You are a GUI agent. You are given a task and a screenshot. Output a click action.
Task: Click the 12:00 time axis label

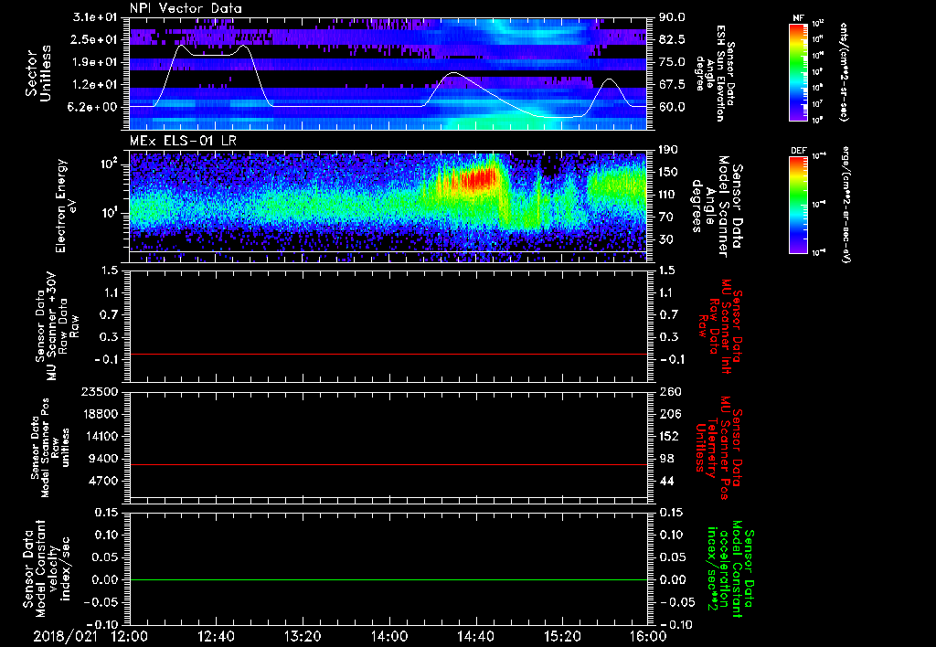pyautogui.click(x=130, y=636)
